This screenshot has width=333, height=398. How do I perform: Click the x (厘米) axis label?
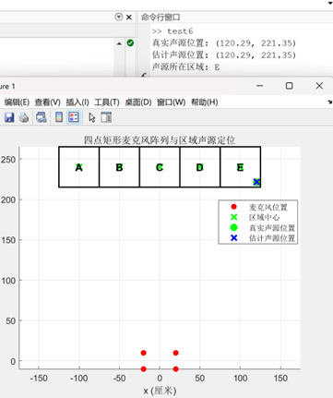(160, 391)
